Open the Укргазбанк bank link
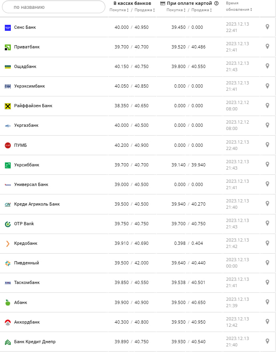Image resolution: width=276 pixels, height=352 pixels. (x=26, y=126)
